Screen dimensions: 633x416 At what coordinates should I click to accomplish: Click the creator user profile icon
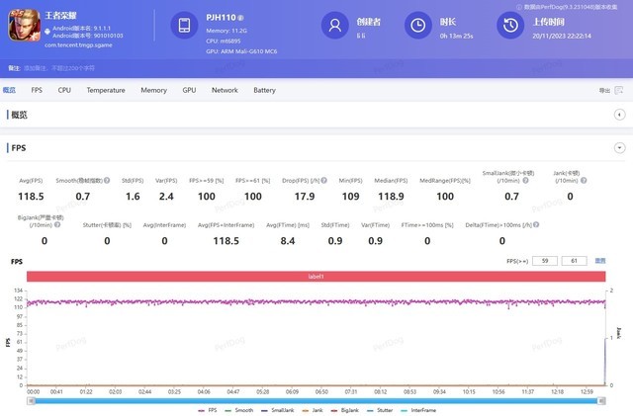[x=336, y=26]
